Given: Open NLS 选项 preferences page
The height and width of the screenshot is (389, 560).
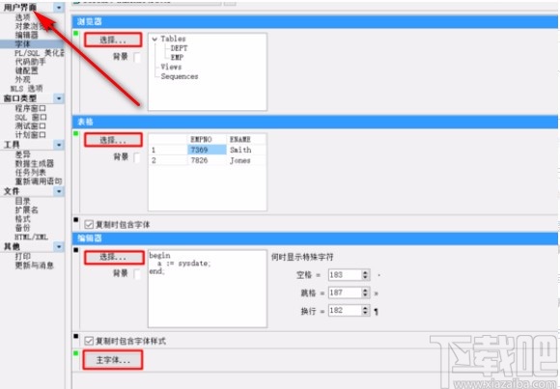Looking at the screenshot, I should 27,89.
